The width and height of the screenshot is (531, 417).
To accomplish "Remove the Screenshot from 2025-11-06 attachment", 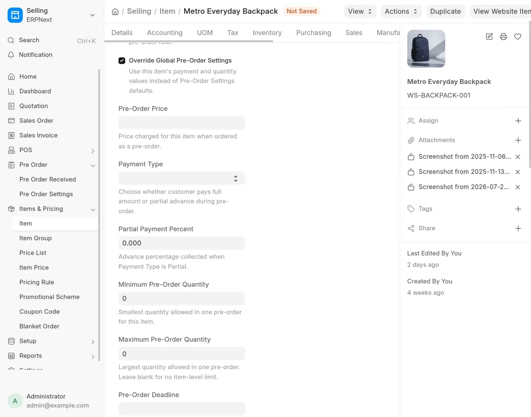I will point(518,157).
